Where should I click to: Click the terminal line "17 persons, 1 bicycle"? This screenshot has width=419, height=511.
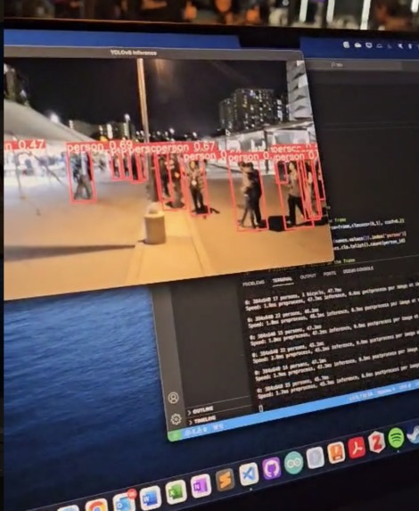(294, 297)
